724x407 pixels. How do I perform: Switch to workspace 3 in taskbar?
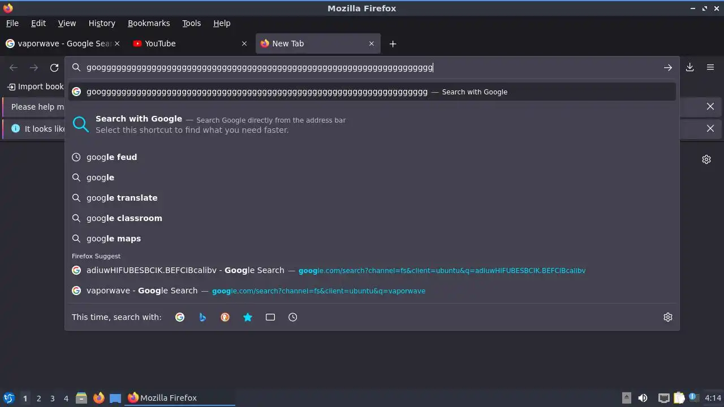[x=52, y=399]
